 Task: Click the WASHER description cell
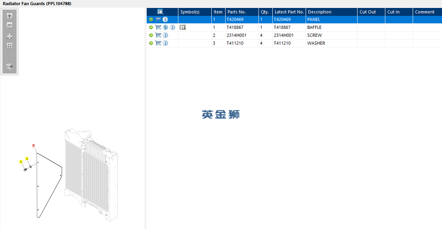tap(331, 43)
